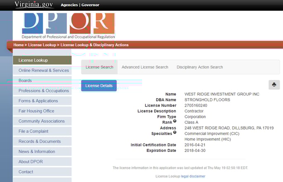Click the DPOR logo image

[68, 23]
